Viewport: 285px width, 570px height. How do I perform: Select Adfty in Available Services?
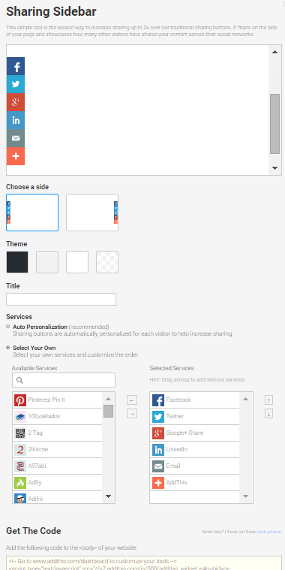click(58, 482)
